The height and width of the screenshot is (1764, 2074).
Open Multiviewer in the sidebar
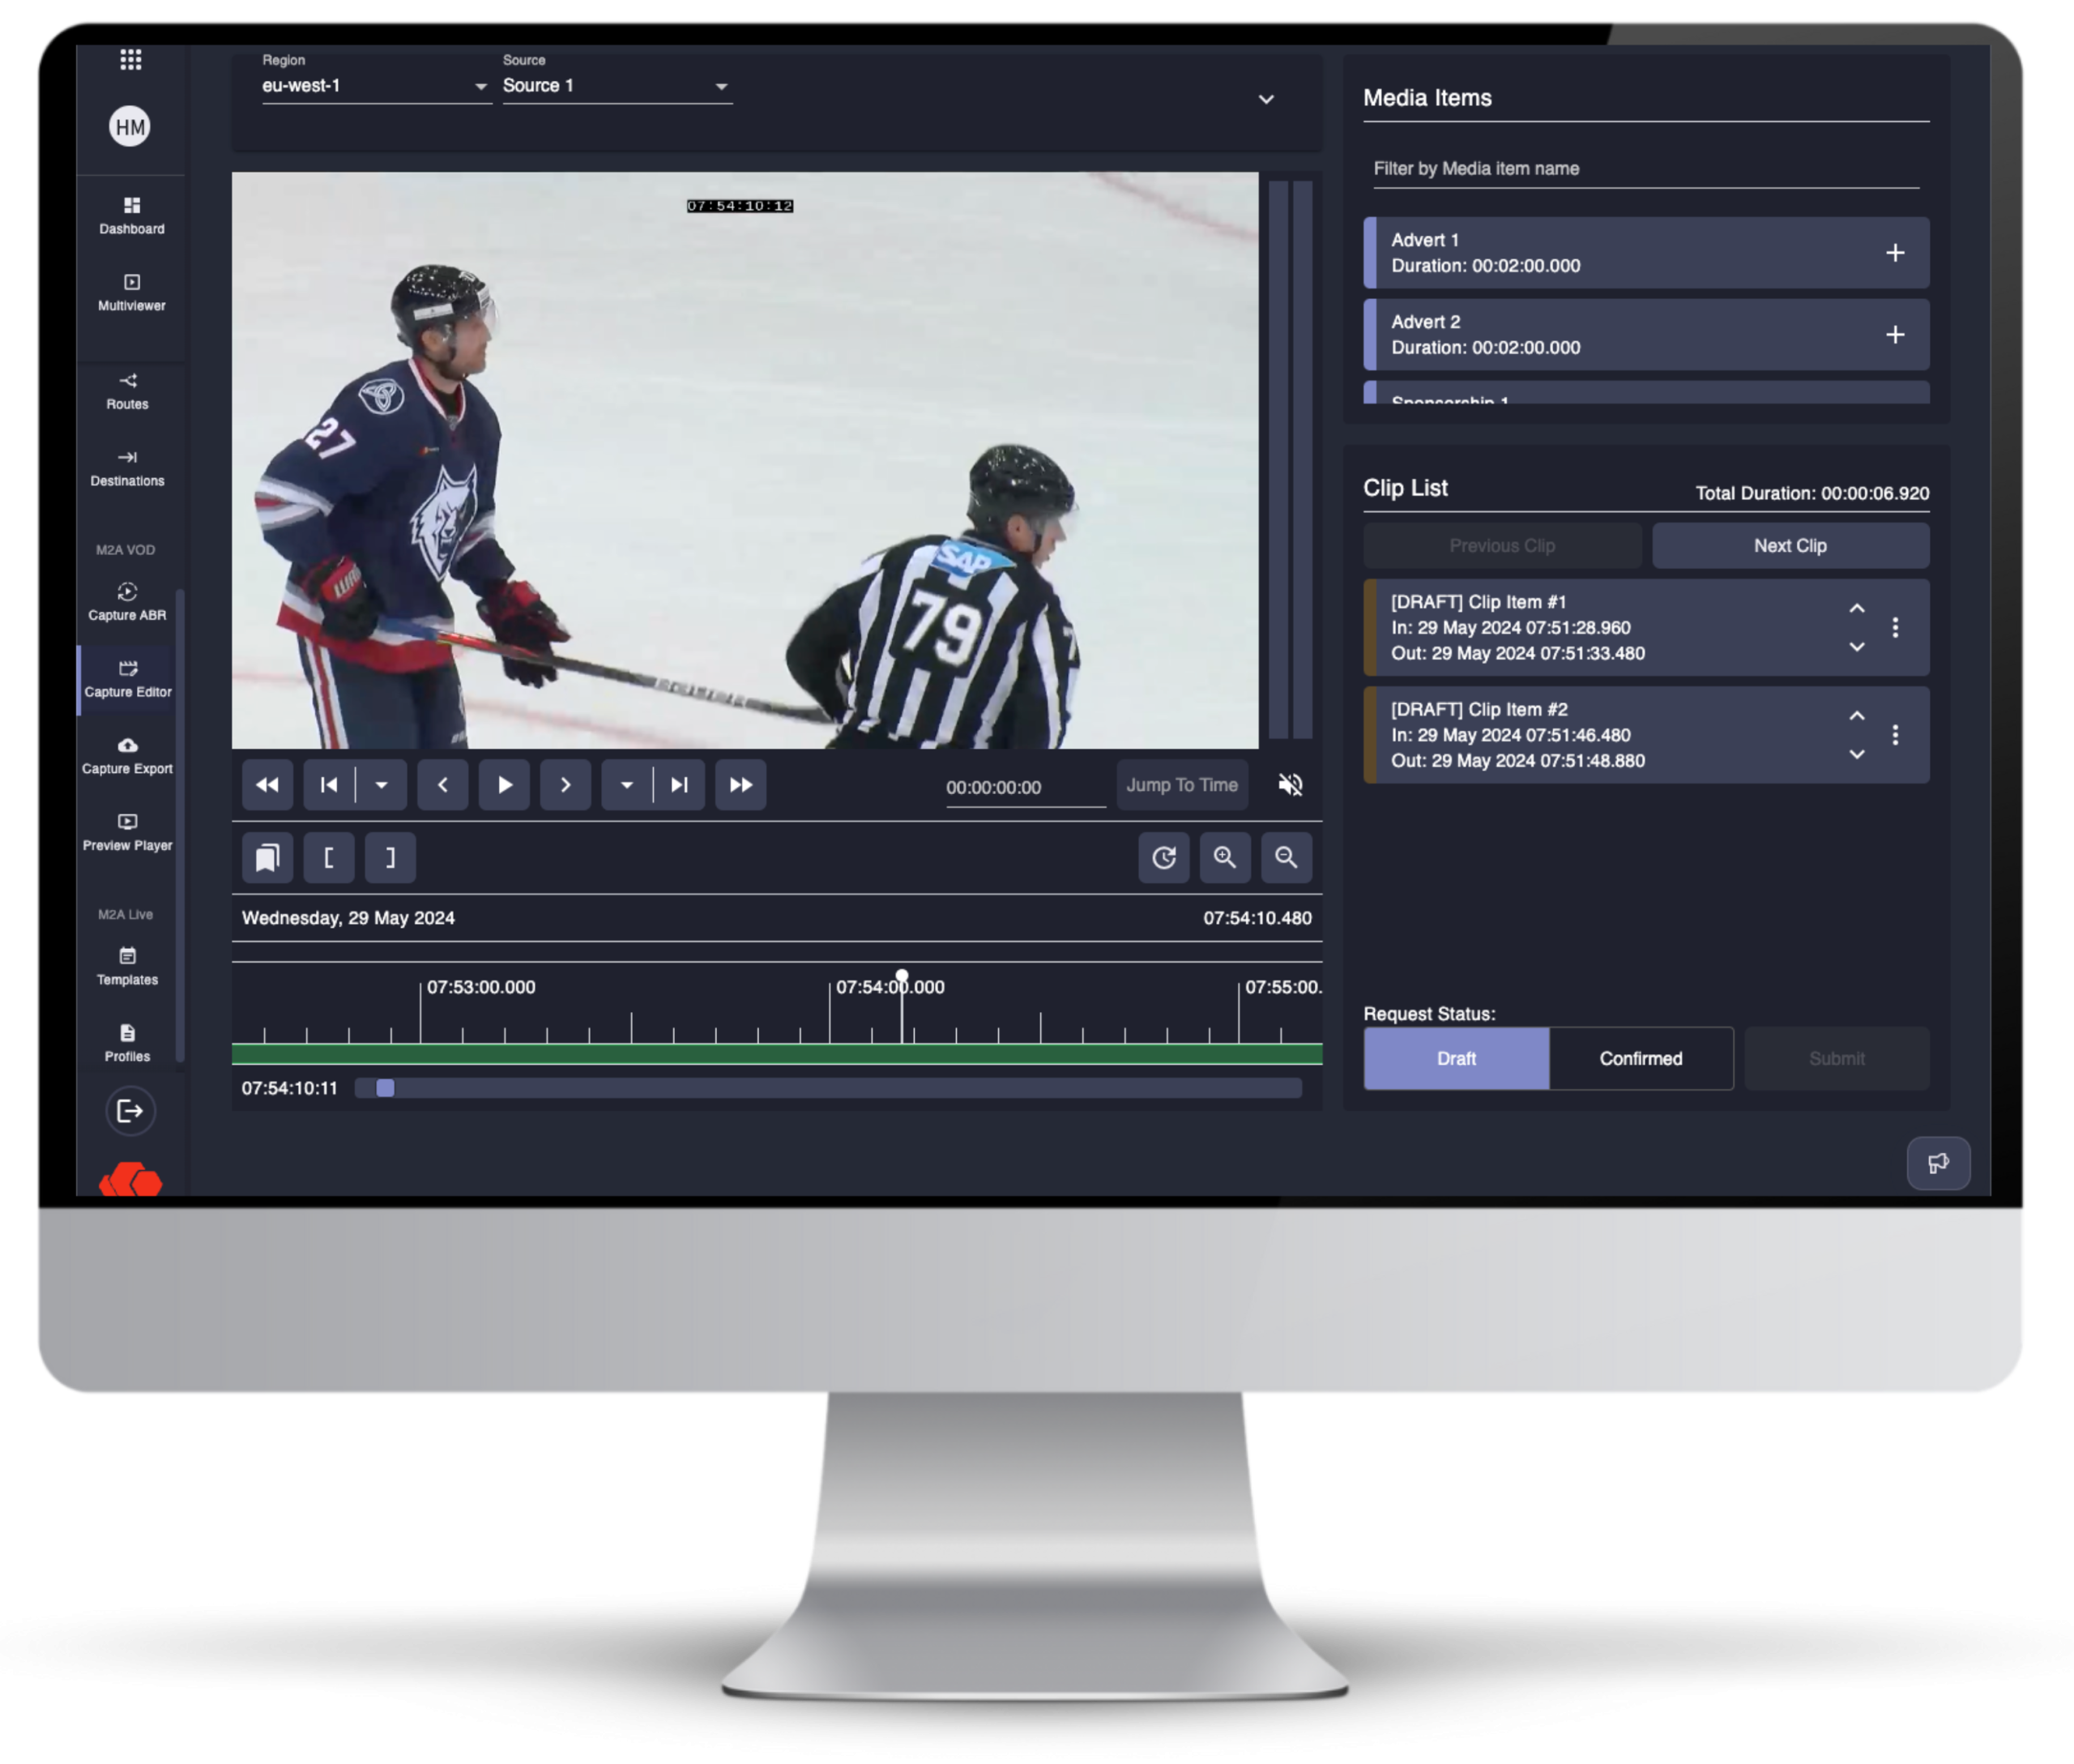(131, 292)
